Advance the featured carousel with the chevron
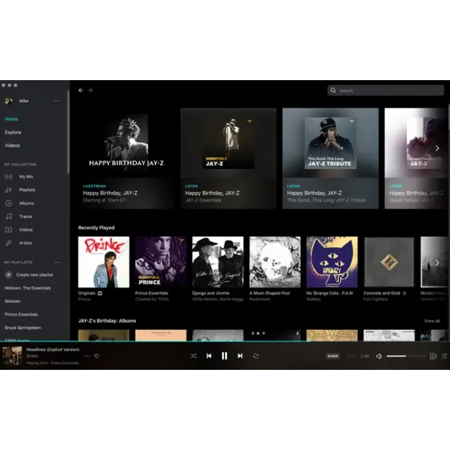 437,148
